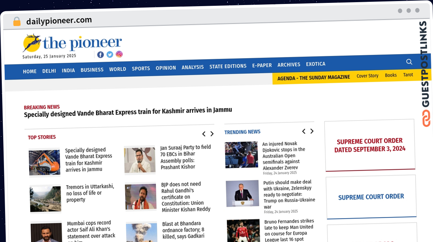This screenshot has height=242, width=433.
Task: Open the Cover Story link
Action: click(x=367, y=76)
